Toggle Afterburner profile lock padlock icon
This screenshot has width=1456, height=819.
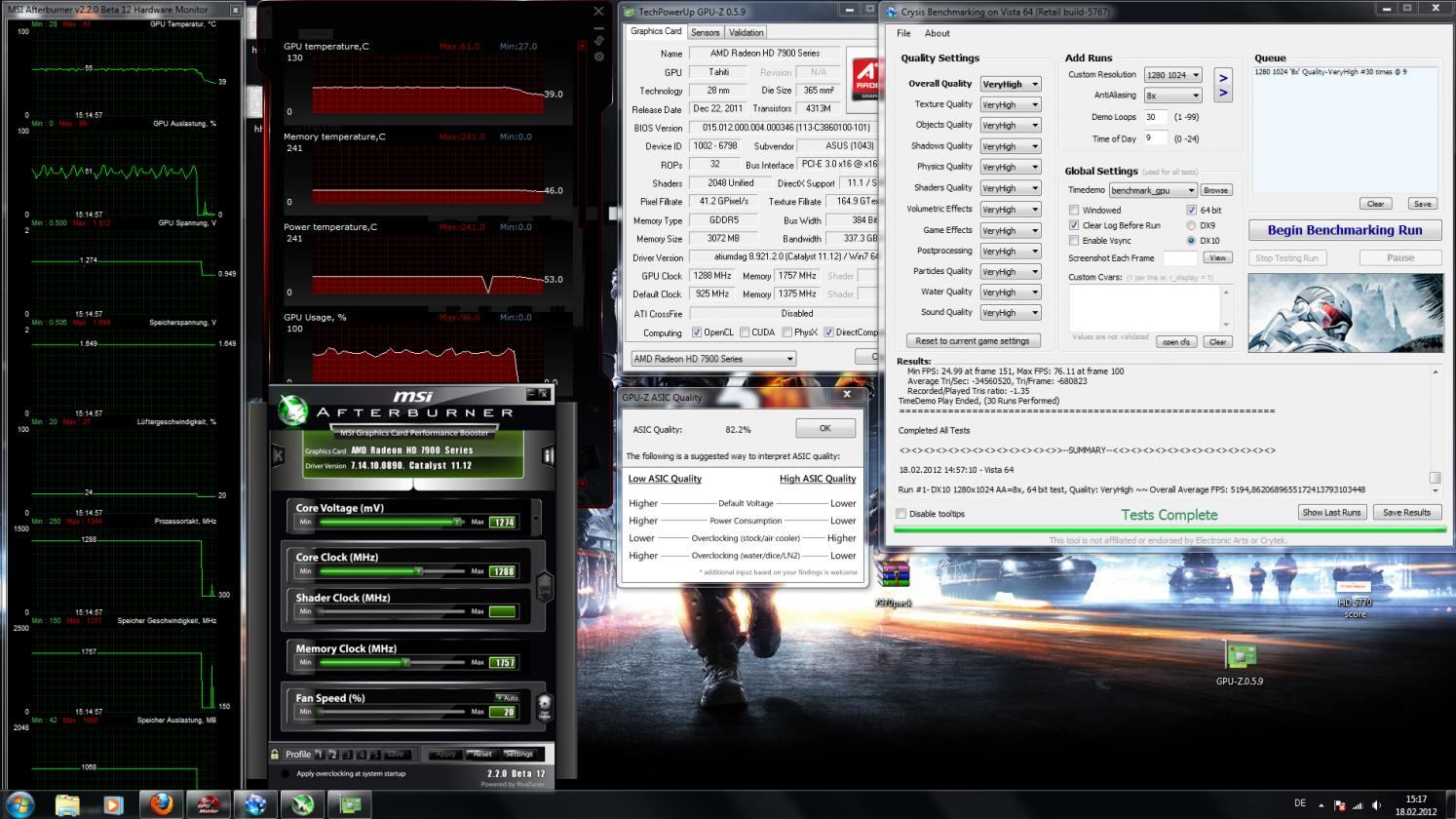point(275,755)
